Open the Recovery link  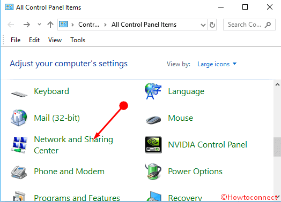185,198
